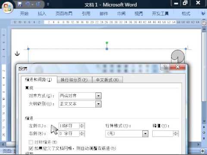The height and width of the screenshot is (155, 207).
Task: Click the 磅值 input field
Action: (x=163, y=133)
